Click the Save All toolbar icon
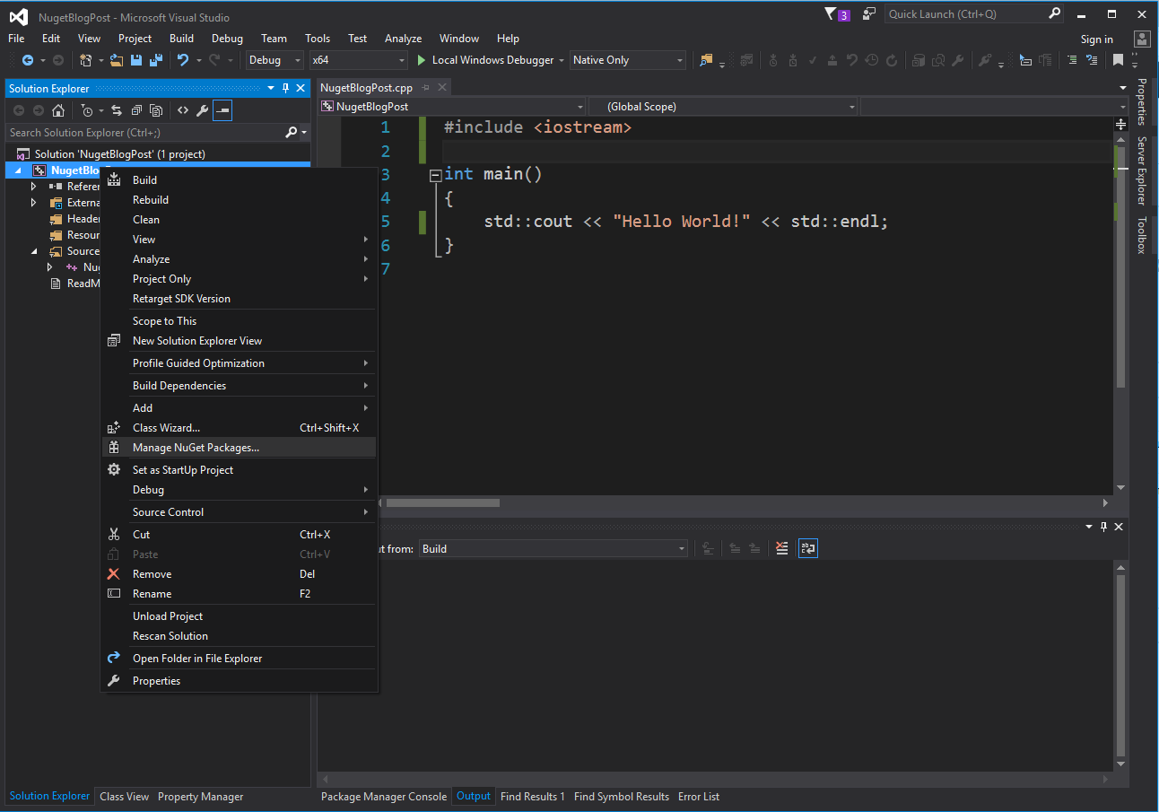The image size is (1159, 812). click(x=155, y=60)
